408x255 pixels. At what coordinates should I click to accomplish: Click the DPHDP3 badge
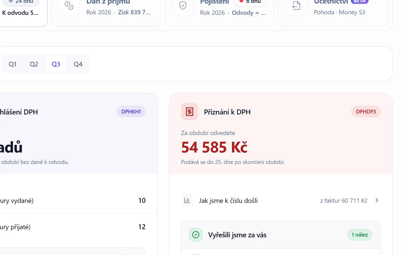click(366, 112)
